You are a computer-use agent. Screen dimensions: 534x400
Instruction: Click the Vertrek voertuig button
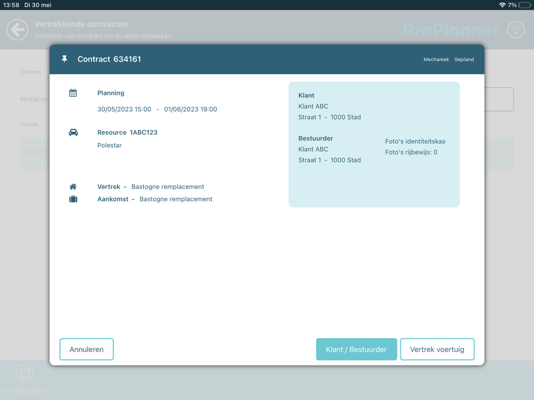click(x=437, y=349)
